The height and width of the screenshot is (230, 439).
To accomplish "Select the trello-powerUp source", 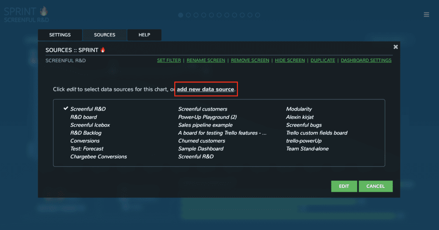I will click(304, 141).
